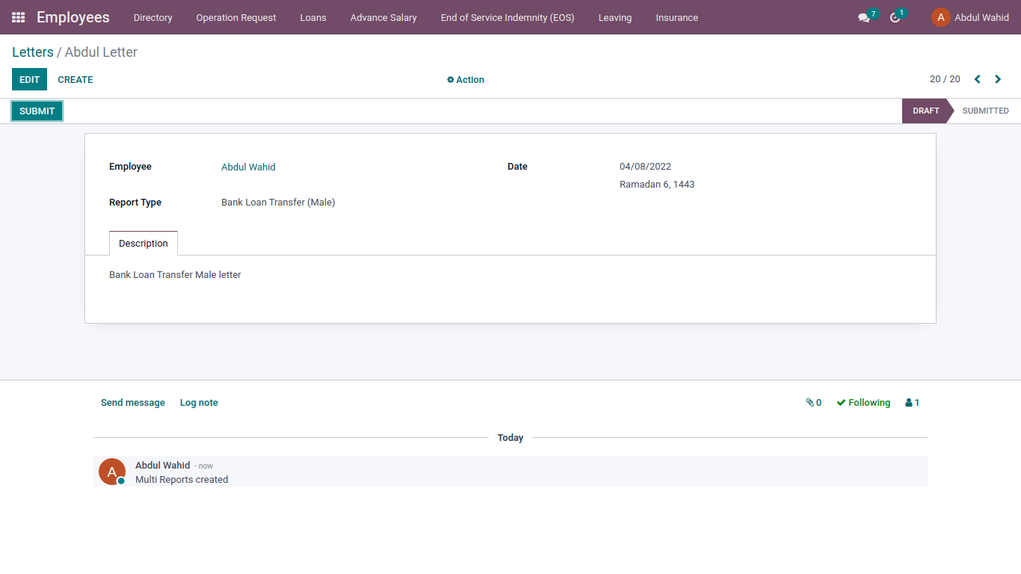This screenshot has height=574, width=1021.
Task: Go to previous record arrow
Action: pyautogui.click(x=977, y=79)
